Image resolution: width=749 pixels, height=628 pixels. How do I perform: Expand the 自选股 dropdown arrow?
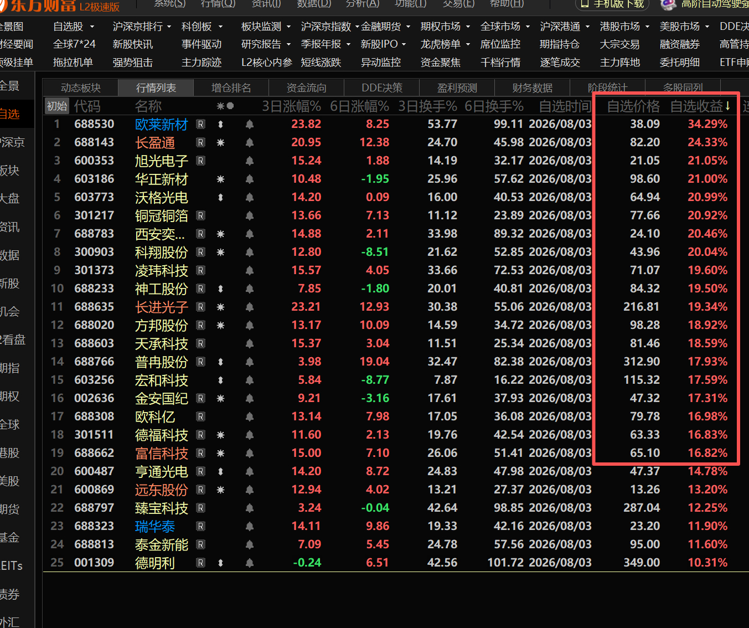92,27
